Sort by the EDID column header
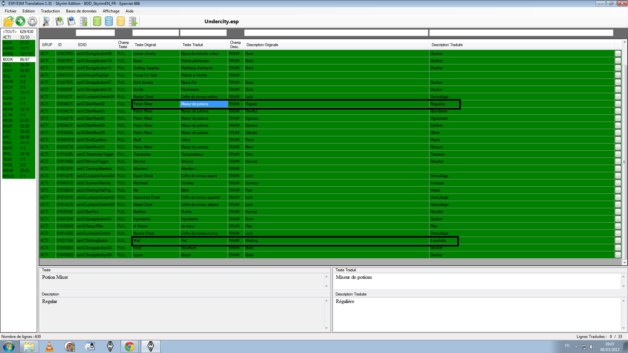628x353 pixels. pos(96,45)
